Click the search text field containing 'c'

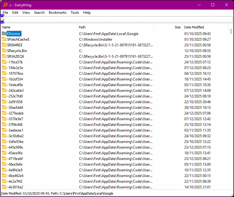[117, 19]
